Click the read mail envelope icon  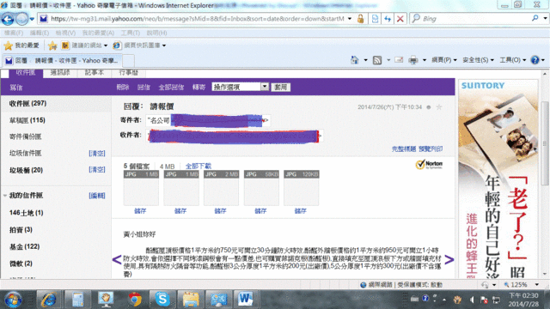tap(399, 60)
